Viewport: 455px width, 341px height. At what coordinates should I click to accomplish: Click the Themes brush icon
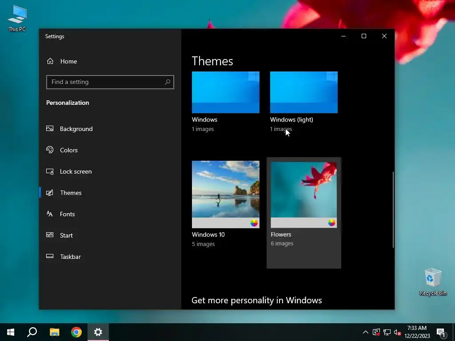point(50,193)
